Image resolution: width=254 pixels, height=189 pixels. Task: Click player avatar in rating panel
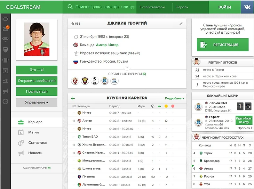pos(196,61)
